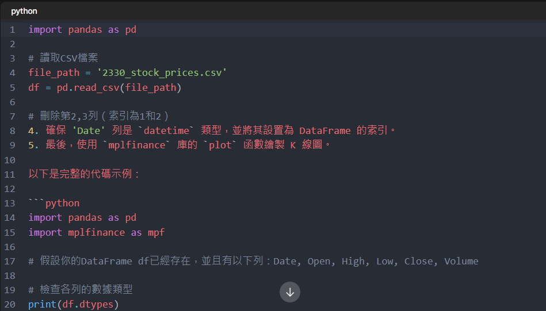Click the ```python fence on line 13
This screenshot has width=546, height=311.
coord(54,203)
